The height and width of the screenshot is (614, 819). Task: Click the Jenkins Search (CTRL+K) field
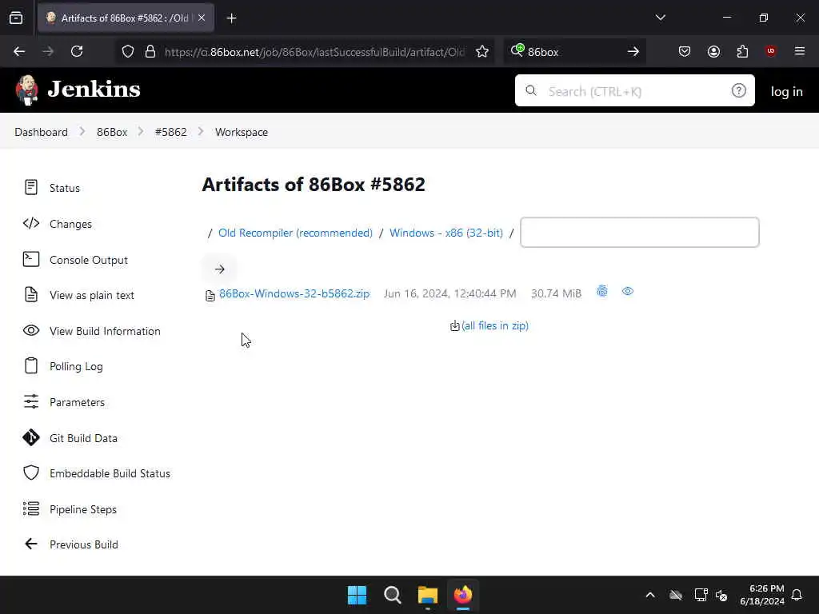click(x=634, y=91)
